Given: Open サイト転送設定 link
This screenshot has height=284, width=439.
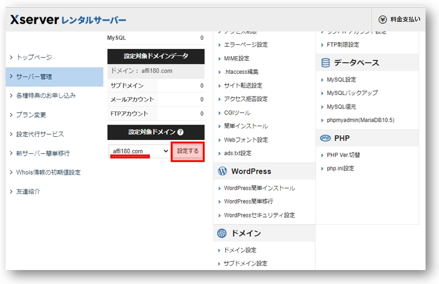Looking at the screenshot, I should pos(243,86).
